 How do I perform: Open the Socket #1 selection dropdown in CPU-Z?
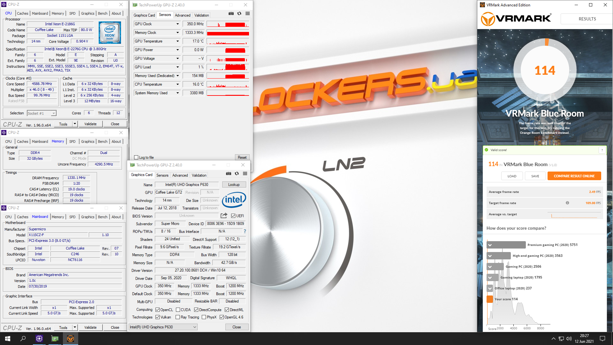42,113
